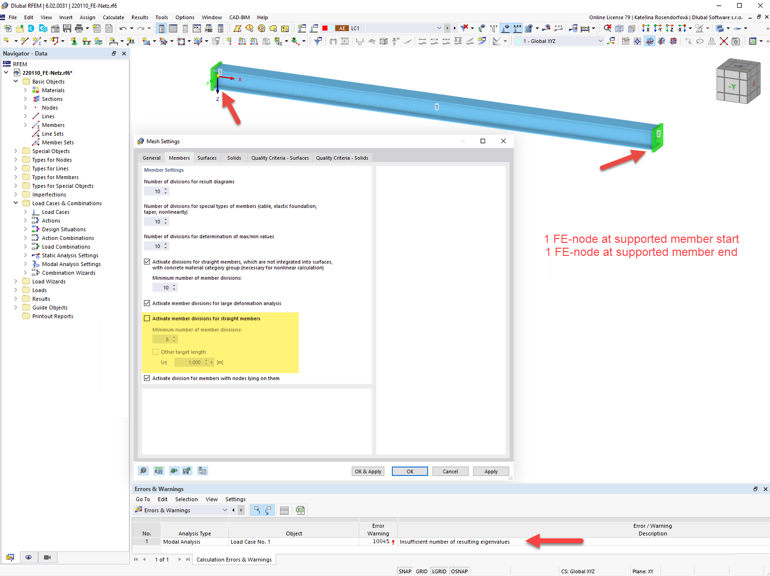Toggle the Navigator panel icon in toolbar
Viewport: 770px width, 576px height.
point(161,28)
